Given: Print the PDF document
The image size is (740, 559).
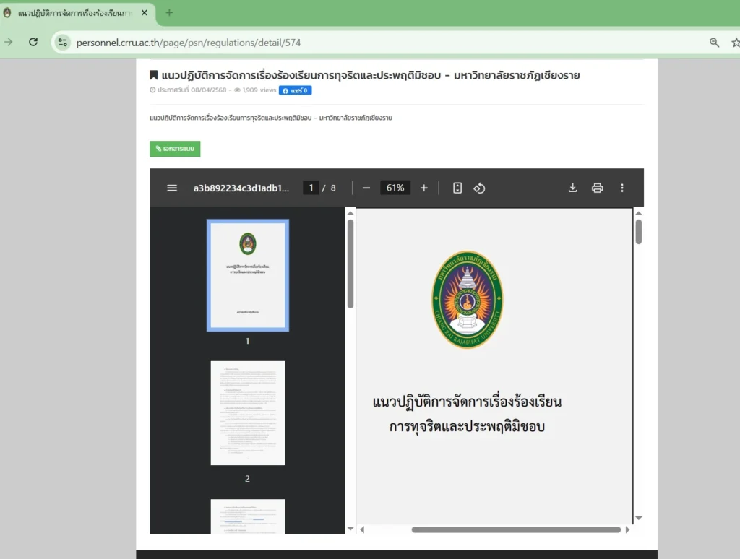Looking at the screenshot, I should pos(598,188).
